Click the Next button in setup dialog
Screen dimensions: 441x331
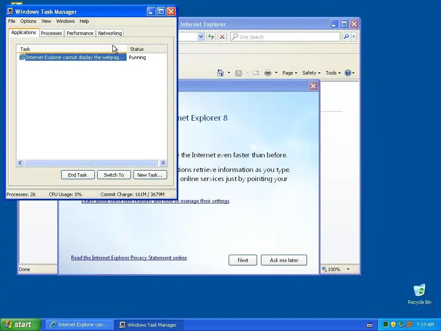pyautogui.click(x=243, y=260)
